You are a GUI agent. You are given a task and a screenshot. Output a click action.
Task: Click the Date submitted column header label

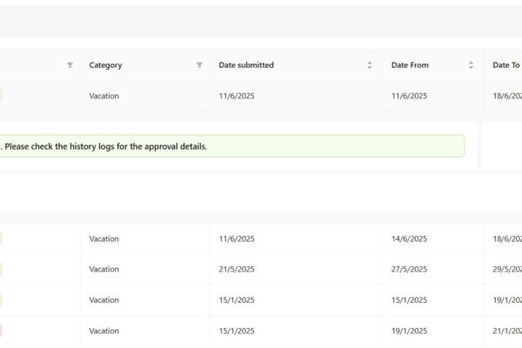pos(246,65)
